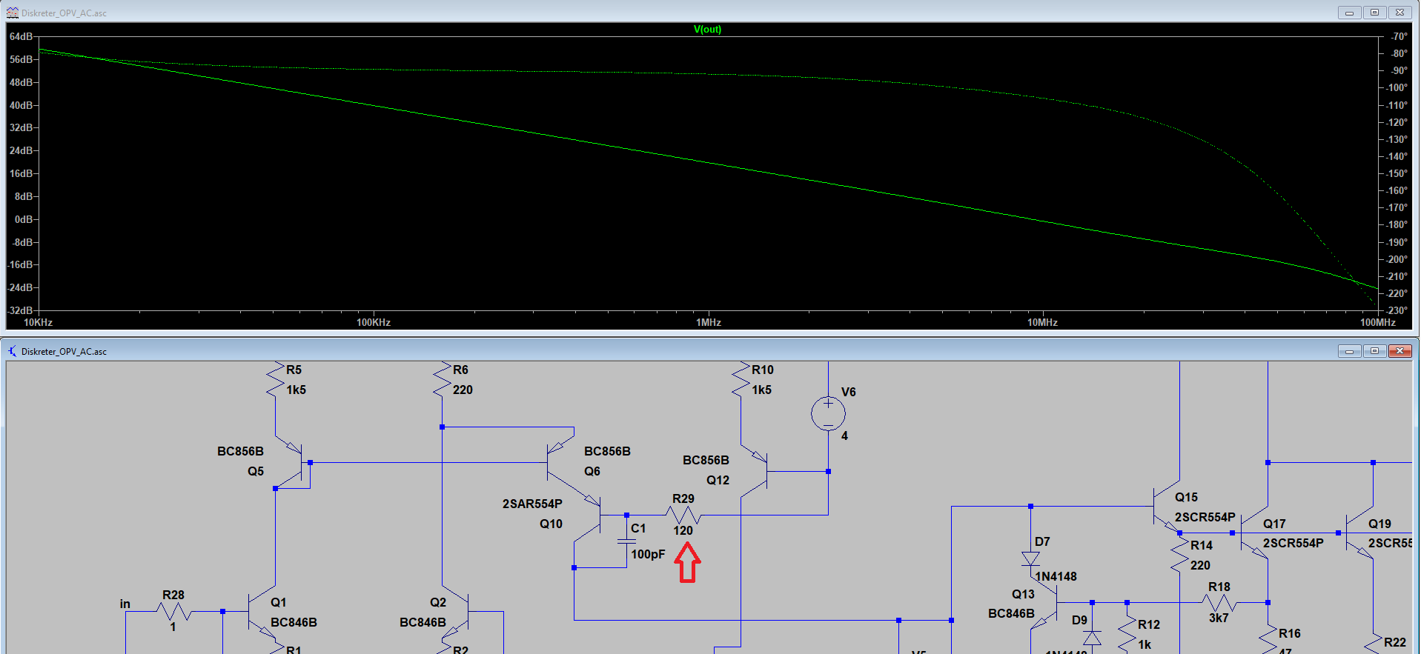Click the -180° label on phase axis
The image size is (1421, 654).
[x=1397, y=224]
